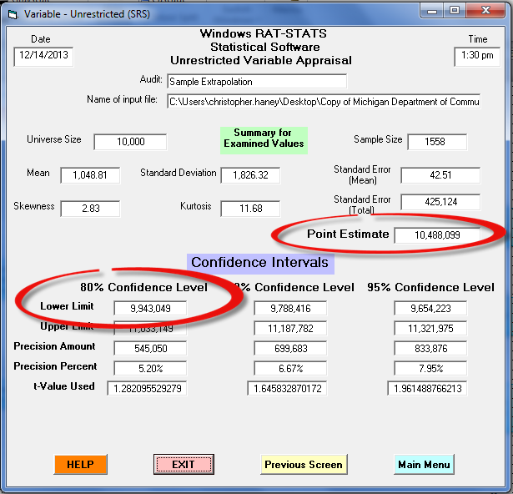This screenshot has width=513, height=494.
Task: Click the Name of input file field
Action: tap(323, 101)
